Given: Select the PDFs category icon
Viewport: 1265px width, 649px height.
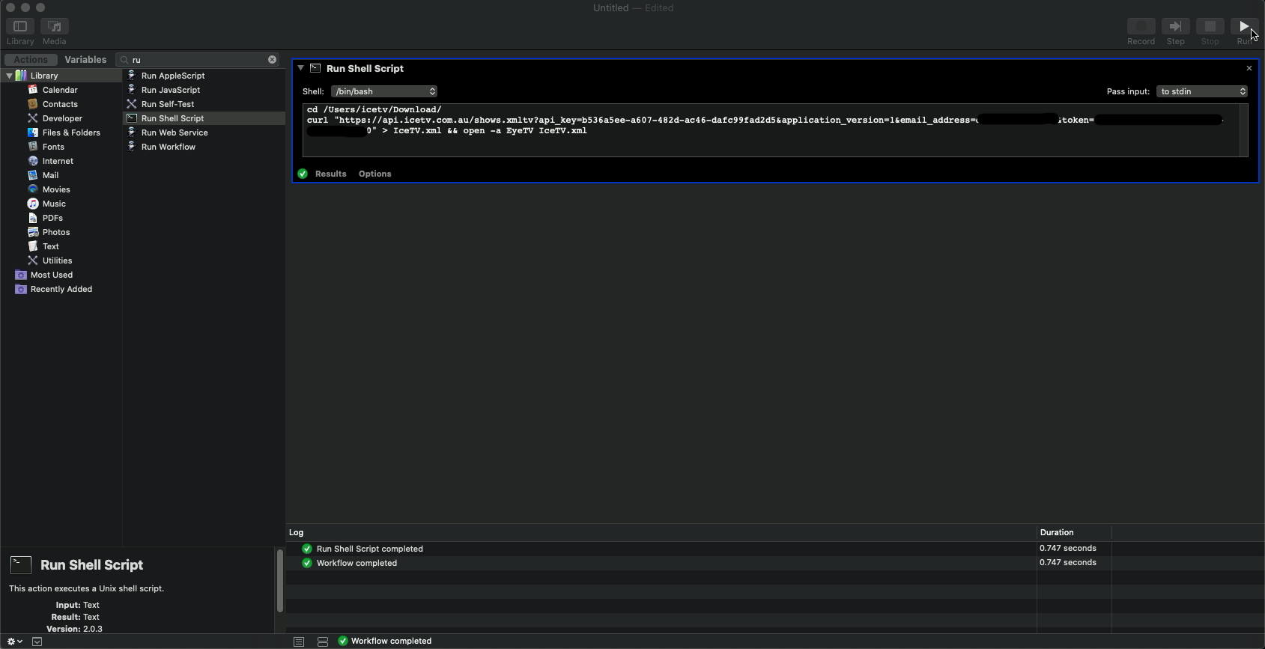Looking at the screenshot, I should (33, 218).
